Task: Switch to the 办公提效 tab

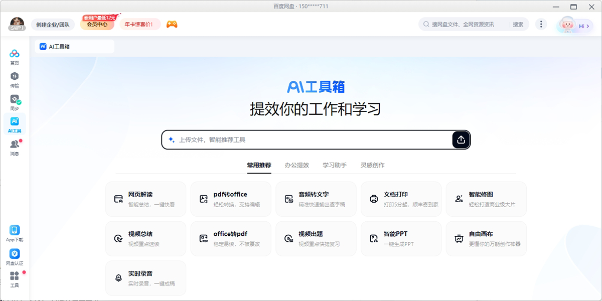Action: coord(296,165)
